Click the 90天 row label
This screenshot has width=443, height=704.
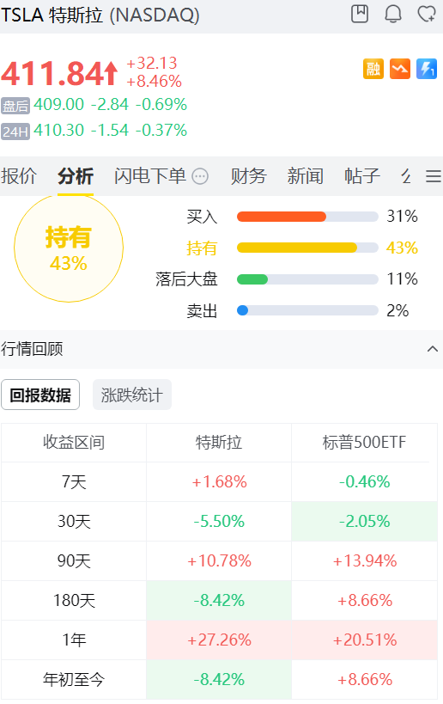pyautogui.click(x=74, y=561)
